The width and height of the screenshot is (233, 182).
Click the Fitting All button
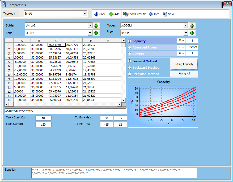point(184,74)
